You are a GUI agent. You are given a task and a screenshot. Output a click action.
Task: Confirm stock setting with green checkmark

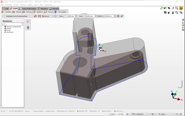point(122,16)
